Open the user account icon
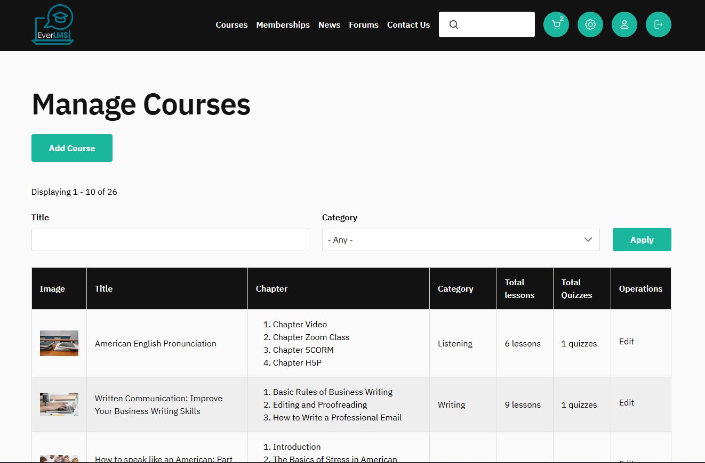The image size is (705, 463). 624,24
